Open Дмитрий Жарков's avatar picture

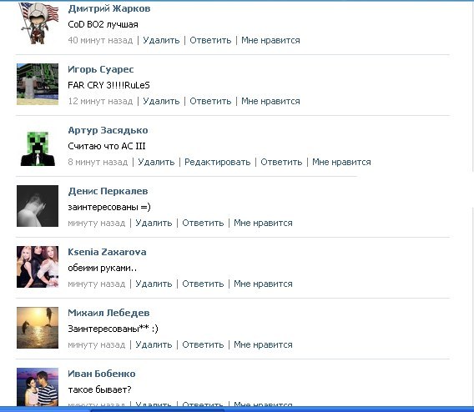point(38,23)
